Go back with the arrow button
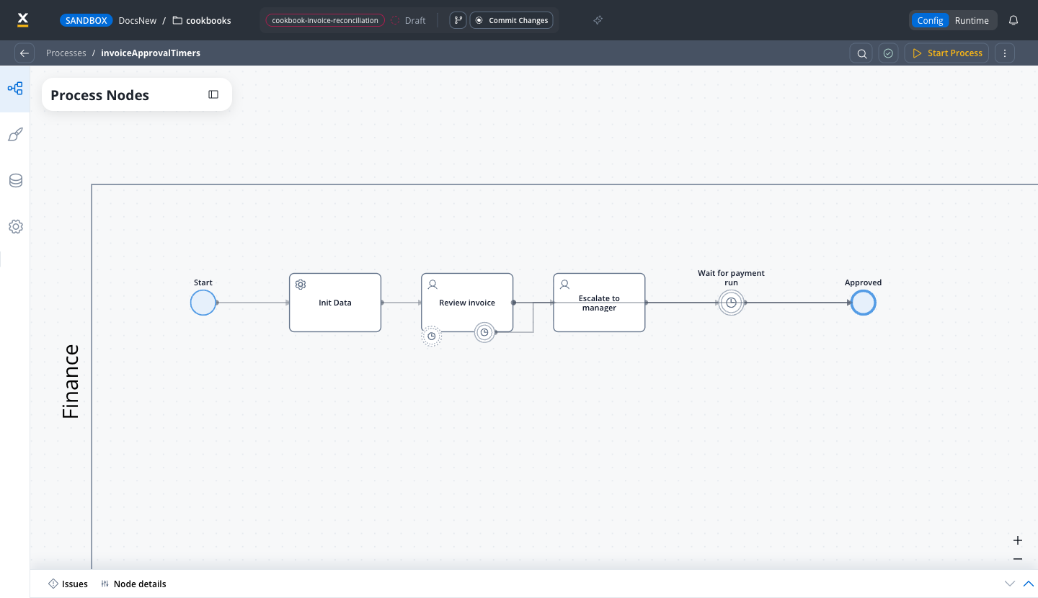The height and width of the screenshot is (598, 1038). click(x=25, y=53)
